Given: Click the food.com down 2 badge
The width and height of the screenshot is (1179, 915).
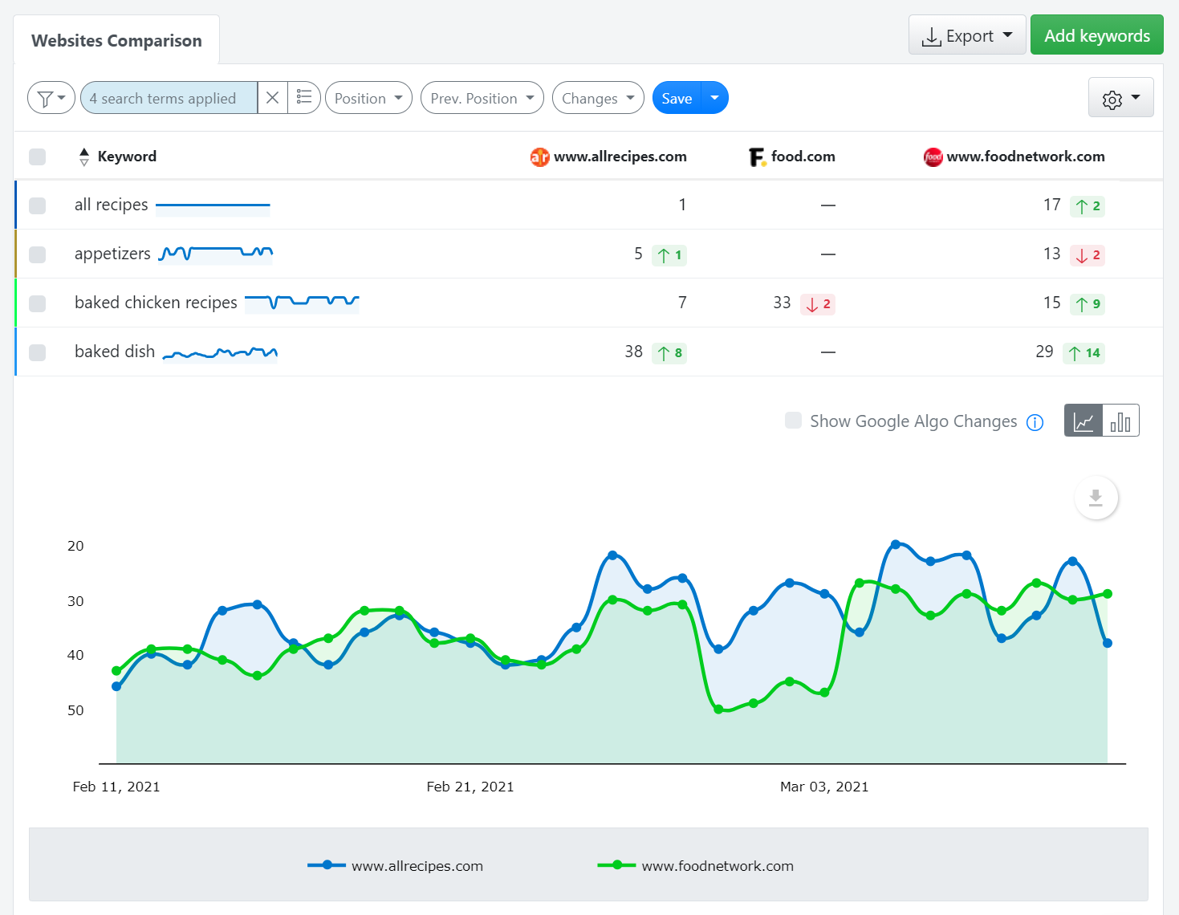Looking at the screenshot, I should click(x=818, y=304).
